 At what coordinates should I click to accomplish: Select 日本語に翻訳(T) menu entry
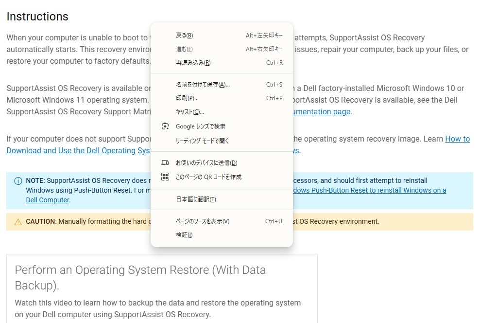[222, 199]
